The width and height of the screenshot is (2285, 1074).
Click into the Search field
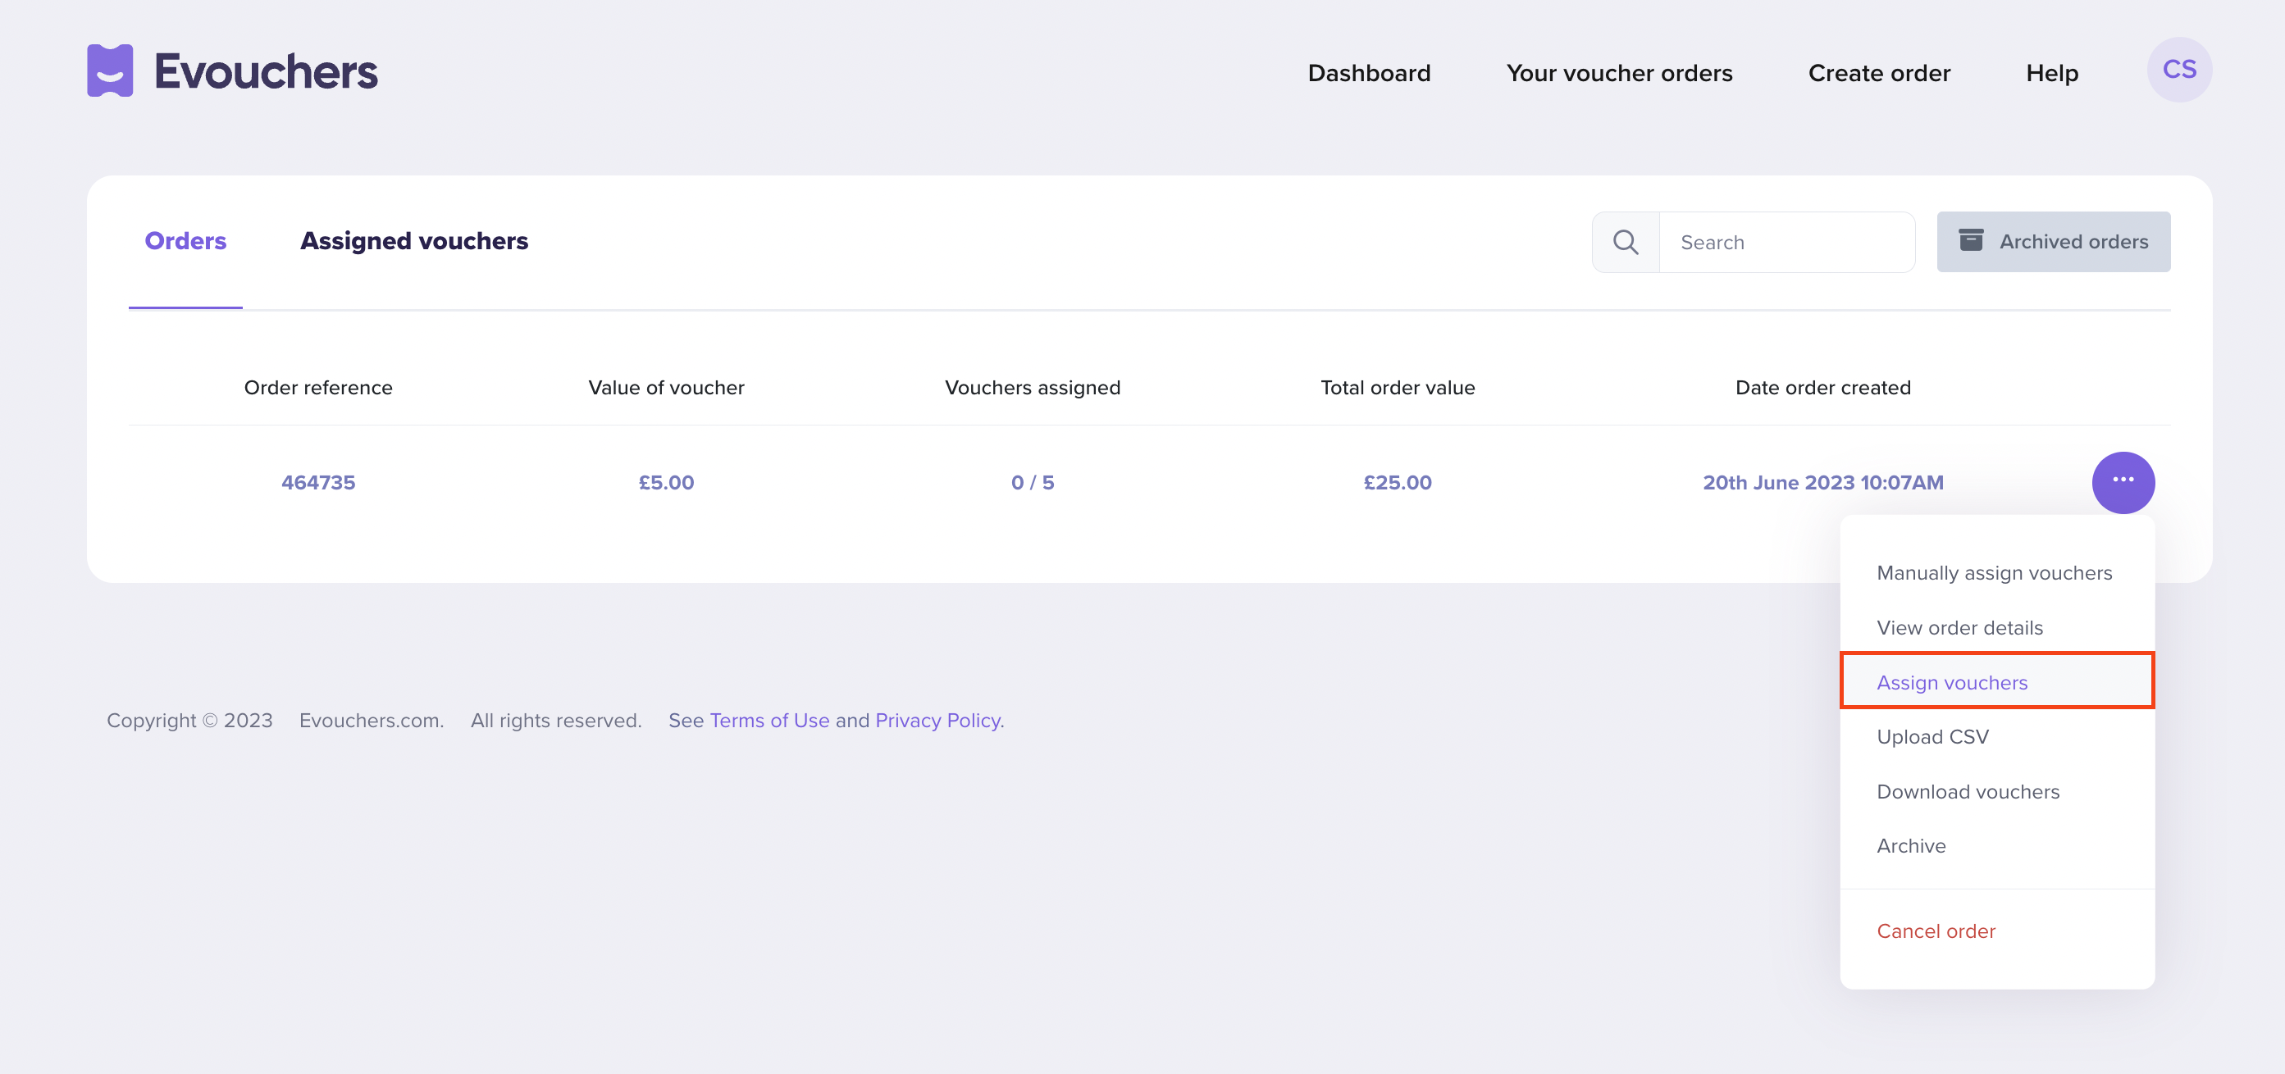click(1786, 242)
